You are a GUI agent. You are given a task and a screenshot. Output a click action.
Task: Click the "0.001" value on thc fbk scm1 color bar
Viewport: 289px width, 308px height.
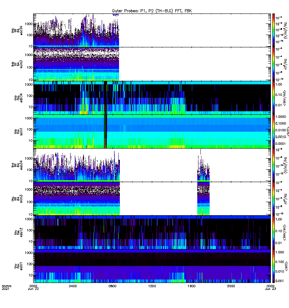(280, 281)
